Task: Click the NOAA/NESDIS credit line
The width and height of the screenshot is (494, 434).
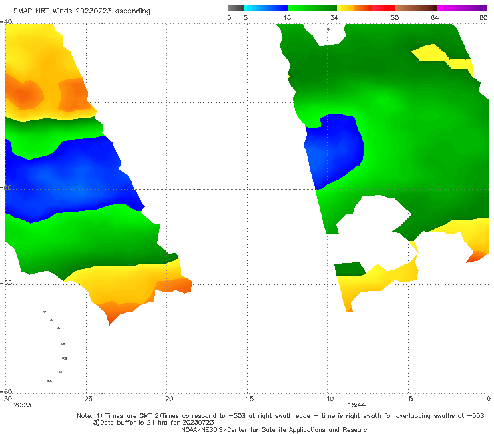Action: point(276,429)
